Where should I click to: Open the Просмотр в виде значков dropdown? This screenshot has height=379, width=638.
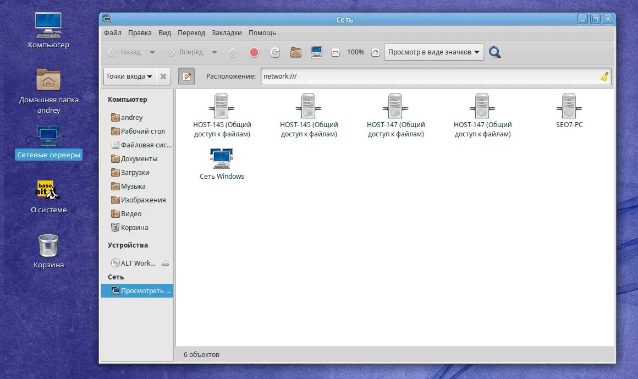[x=434, y=52]
